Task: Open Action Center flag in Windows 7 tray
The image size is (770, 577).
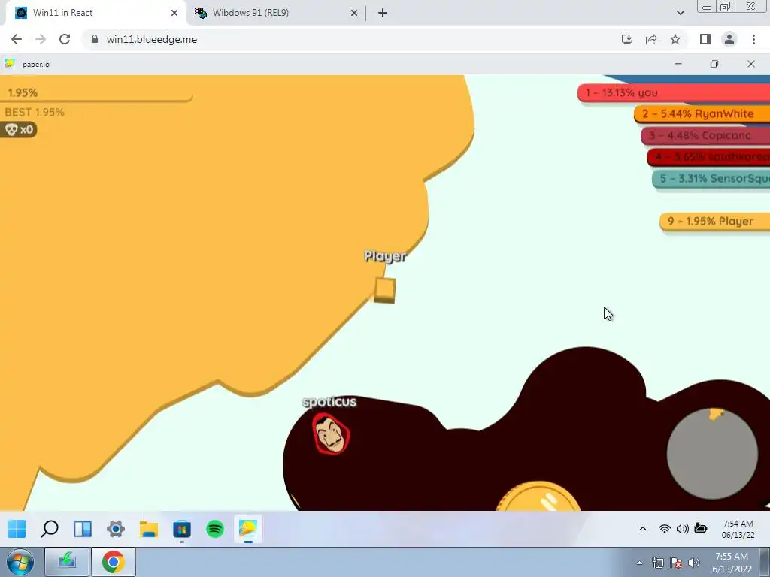Action: pyautogui.click(x=676, y=563)
